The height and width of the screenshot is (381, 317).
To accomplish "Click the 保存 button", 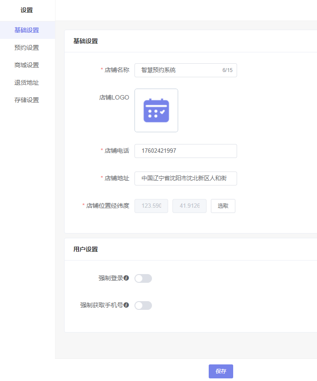I will click(x=221, y=371).
